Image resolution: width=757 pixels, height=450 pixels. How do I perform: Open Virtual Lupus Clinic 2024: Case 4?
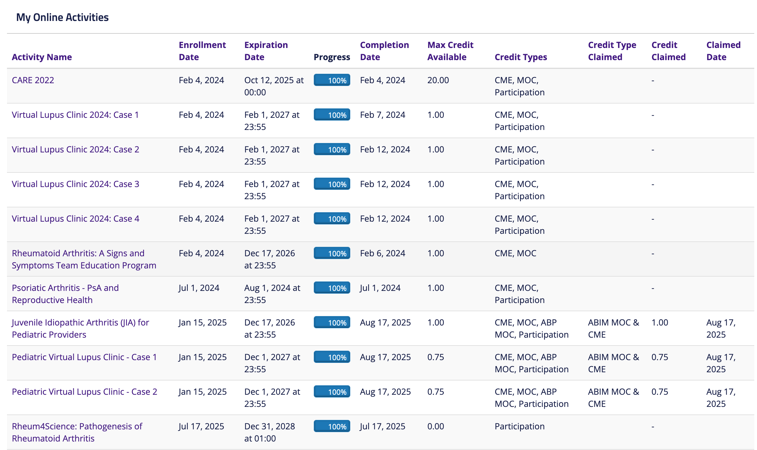click(x=75, y=219)
